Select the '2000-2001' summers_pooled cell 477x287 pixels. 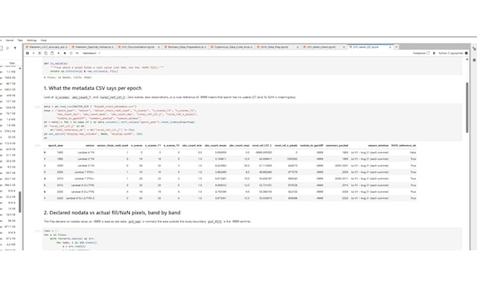341,166
